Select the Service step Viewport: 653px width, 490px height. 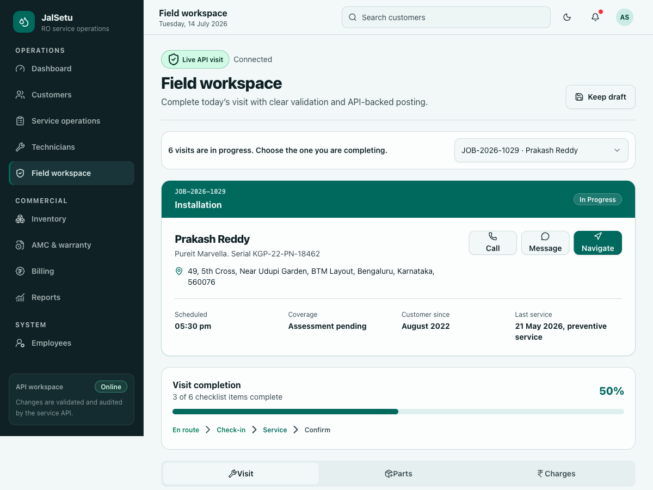tap(275, 430)
